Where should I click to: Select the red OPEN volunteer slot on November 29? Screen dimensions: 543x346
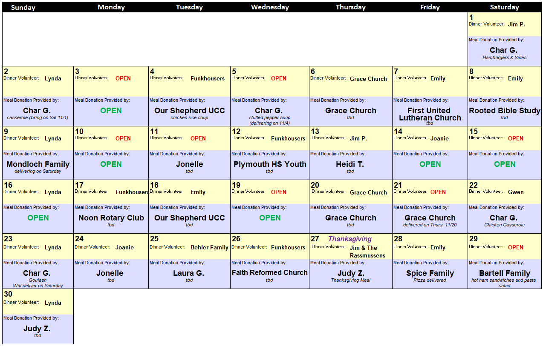(515, 247)
